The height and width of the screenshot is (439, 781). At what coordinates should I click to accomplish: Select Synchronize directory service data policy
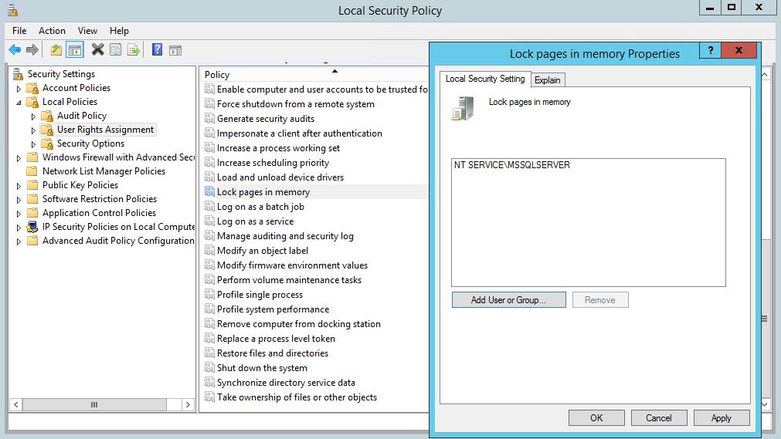(x=286, y=383)
